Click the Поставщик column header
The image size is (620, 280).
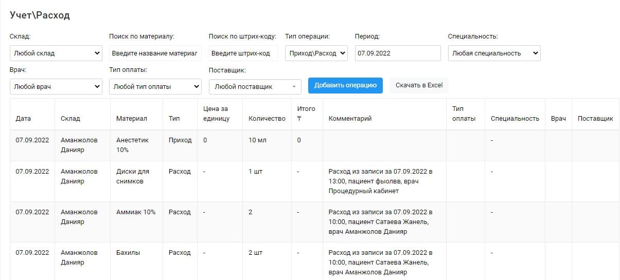(595, 119)
